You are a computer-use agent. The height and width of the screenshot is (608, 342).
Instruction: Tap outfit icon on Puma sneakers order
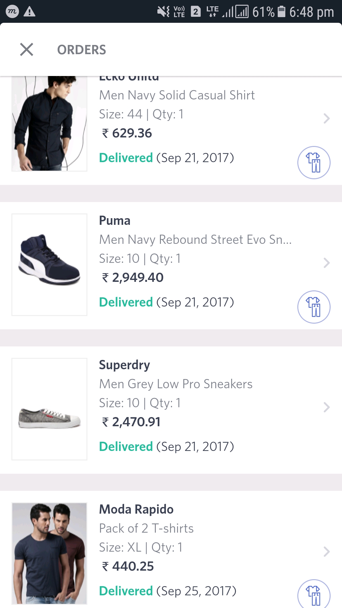314,307
